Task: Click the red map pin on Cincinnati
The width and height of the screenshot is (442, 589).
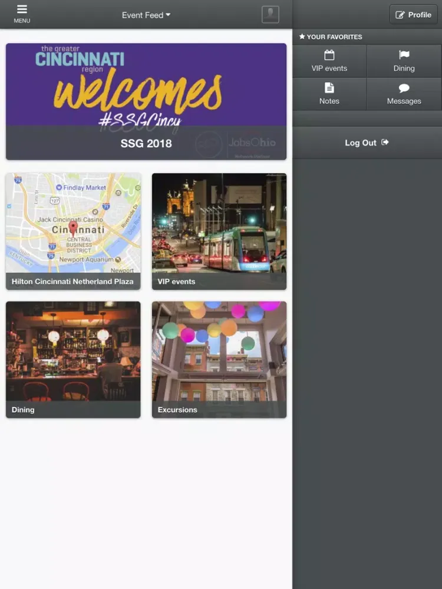Action: pos(73,229)
